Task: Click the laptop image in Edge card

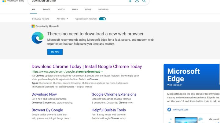Action: [186, 120]
